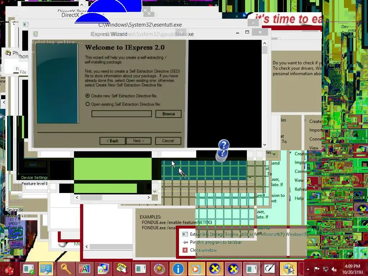Click the Phone Dialer window icon
The width and height of the screenshot is (368, 276).
coord(8,53)
